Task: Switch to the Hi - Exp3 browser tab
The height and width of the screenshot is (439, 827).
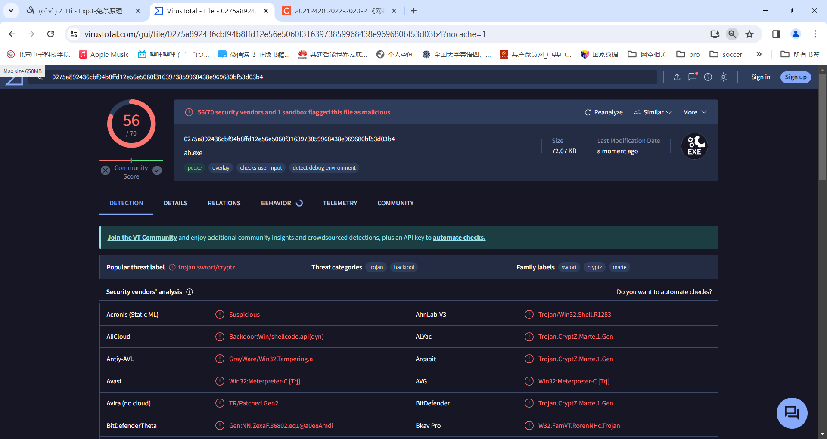Action: point(80,11)
